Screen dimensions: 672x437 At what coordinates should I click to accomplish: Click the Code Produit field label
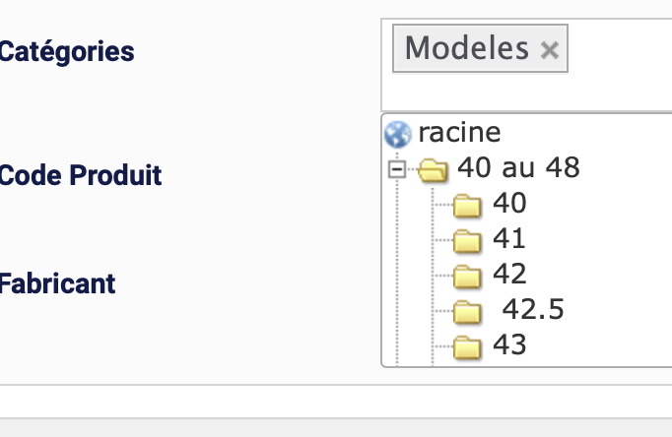coord(81,176)
